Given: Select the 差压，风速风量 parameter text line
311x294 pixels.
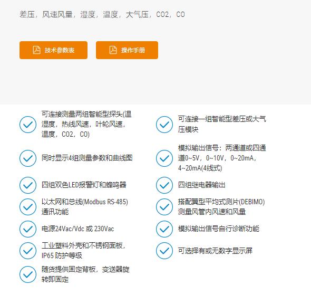Looking at the screenshot, I should (102, 14).
